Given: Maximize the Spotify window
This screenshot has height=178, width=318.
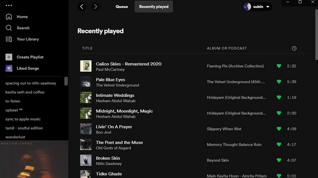Looking at the screenshot, I should [x=300, y=2].
